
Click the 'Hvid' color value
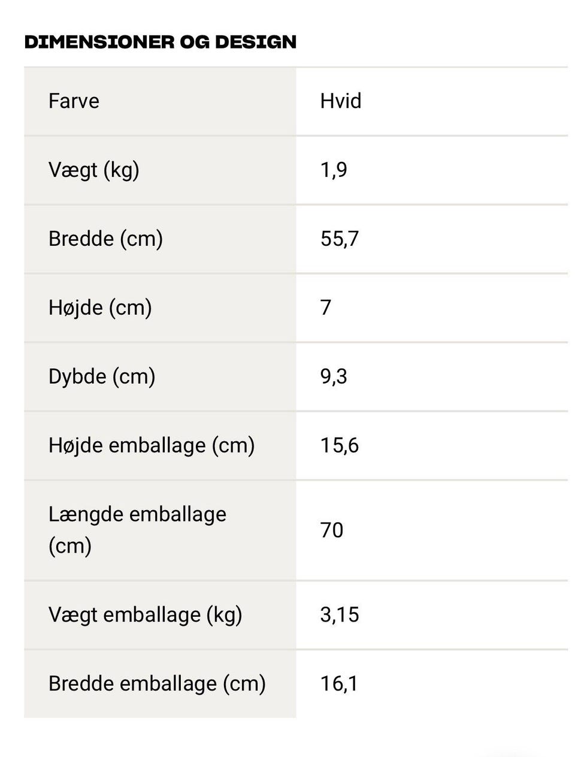pos(340,101)
